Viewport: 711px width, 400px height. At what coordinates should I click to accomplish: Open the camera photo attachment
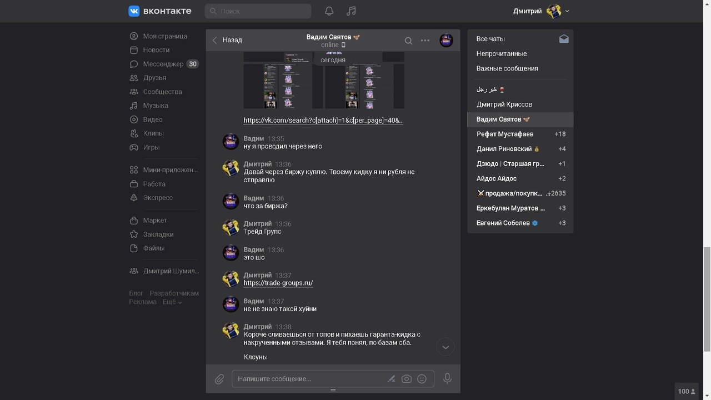[x=407, y=379]
